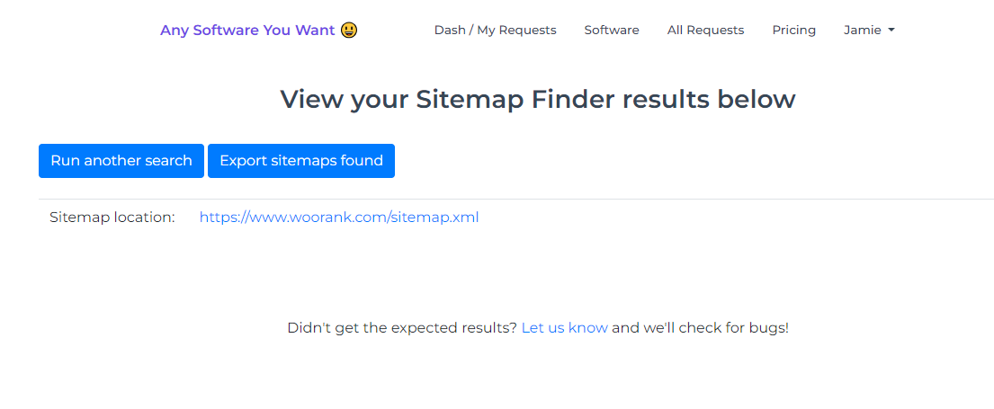The height and width of the screenshot is (409, 994).
Task: Open the Software nav item
Action: pos(612,30)
